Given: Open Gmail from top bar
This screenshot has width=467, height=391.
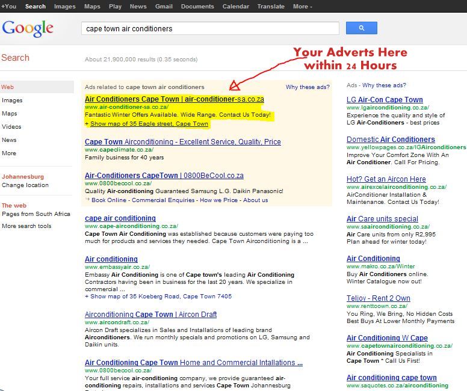Looking at the screenshot, I should (x=164, y=6).
